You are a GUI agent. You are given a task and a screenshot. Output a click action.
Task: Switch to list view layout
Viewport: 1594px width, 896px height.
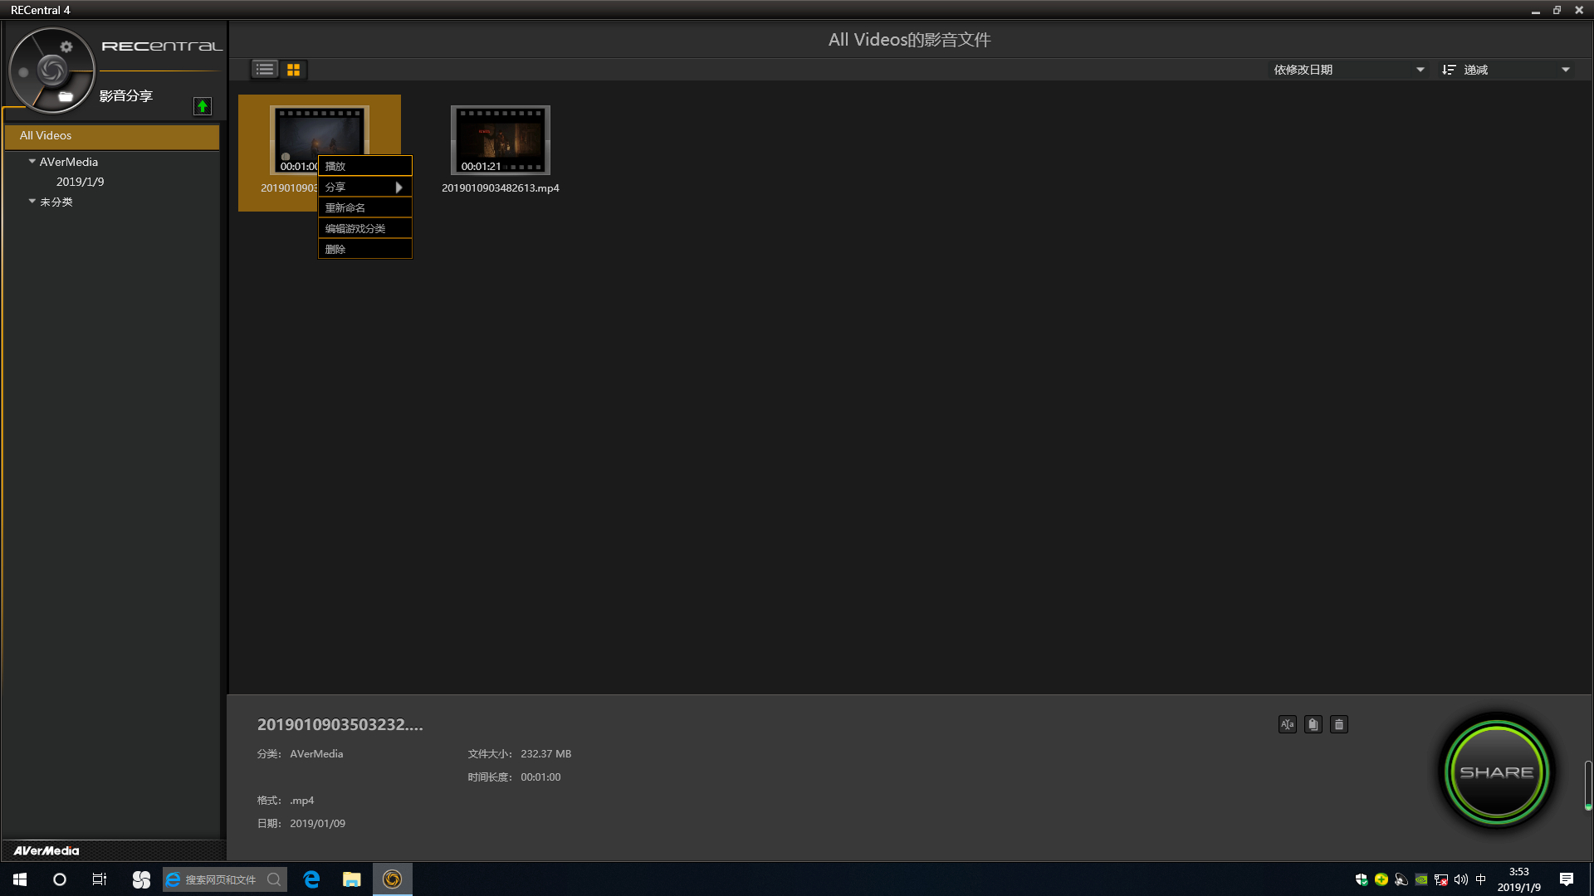pyautogui.click(x=265, y=70)
